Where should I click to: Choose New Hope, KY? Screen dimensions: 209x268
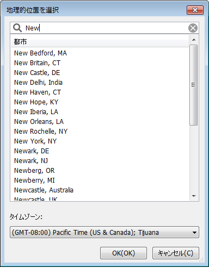pos(36,102)
